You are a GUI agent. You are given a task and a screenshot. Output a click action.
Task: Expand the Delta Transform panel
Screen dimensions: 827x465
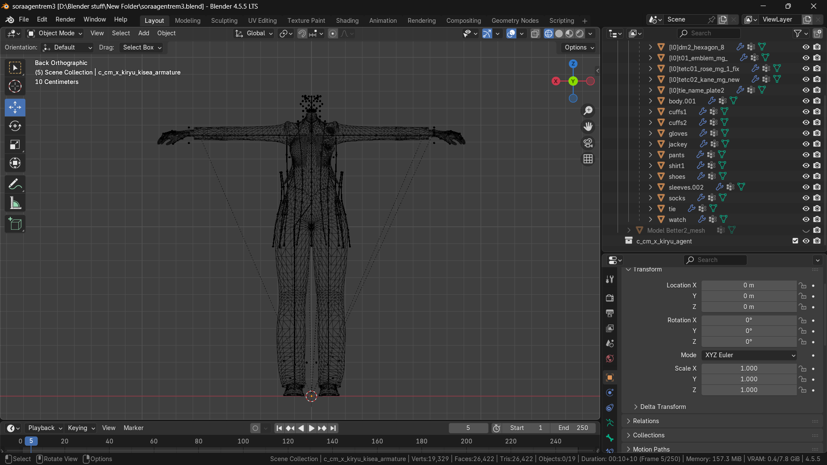[662, 407]
